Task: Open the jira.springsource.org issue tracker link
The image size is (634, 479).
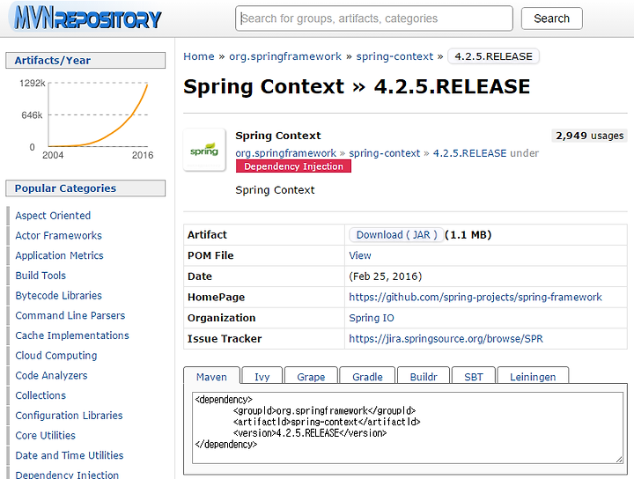Action: click(x=446, y=339)
